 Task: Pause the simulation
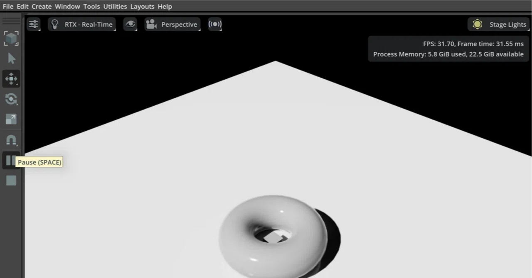point(10,161)
